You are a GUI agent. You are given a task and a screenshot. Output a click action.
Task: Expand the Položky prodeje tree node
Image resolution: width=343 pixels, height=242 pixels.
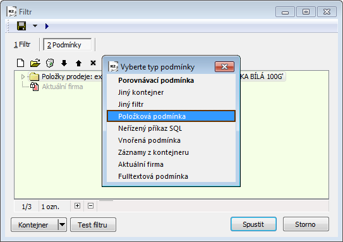23,76
